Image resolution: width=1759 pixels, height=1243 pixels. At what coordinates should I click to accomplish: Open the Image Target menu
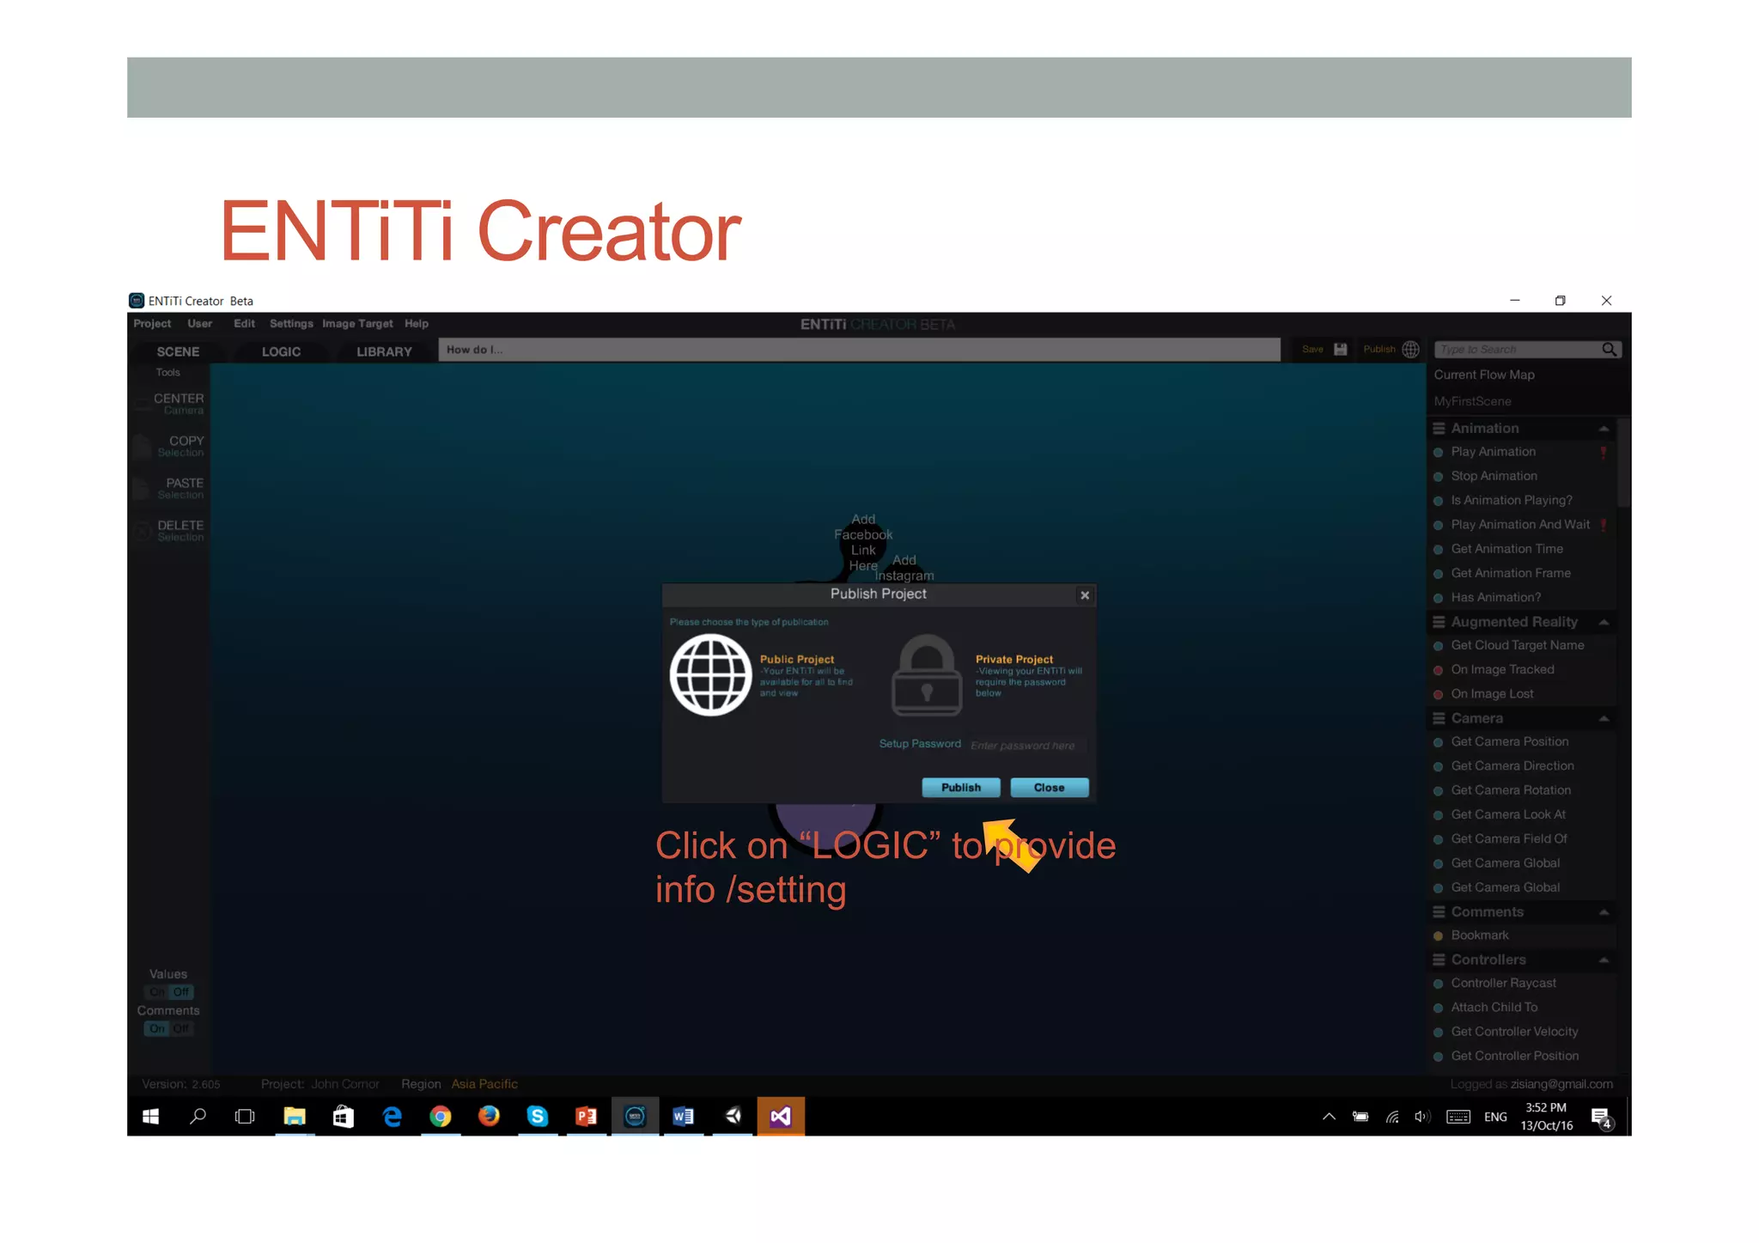click(357, 324)
